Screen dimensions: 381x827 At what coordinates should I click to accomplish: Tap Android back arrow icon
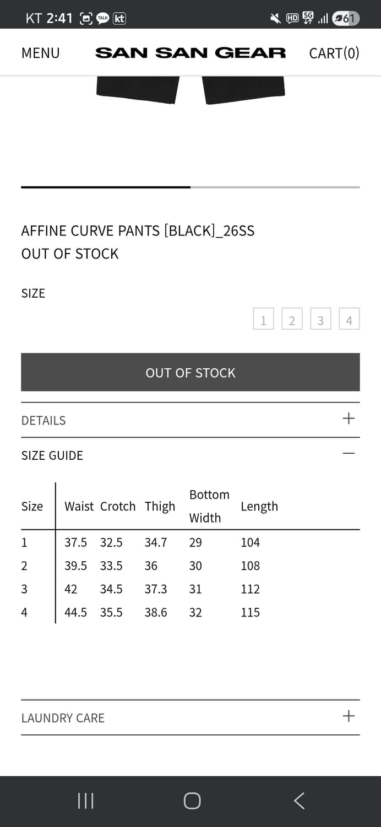click(x=299, y=801)
